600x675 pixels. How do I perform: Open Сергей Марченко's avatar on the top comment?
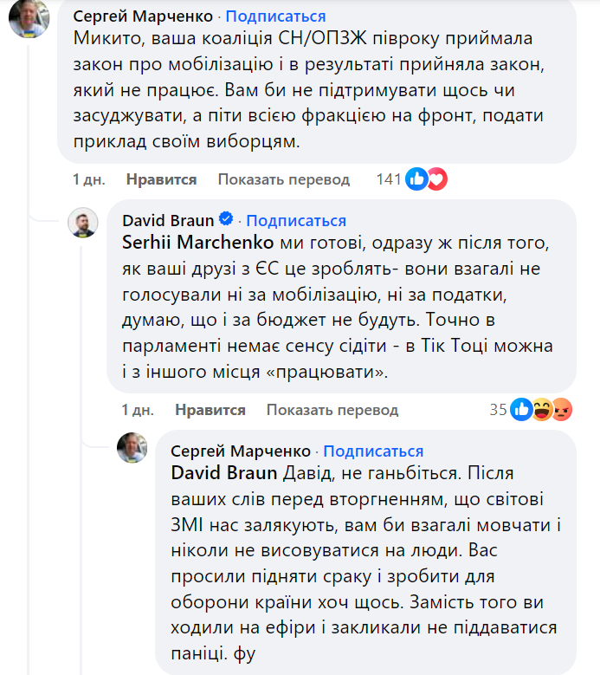tap(28, 18)
